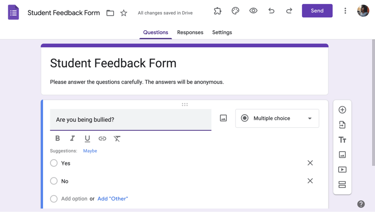Add title and description from sidebar

[342, 140]
